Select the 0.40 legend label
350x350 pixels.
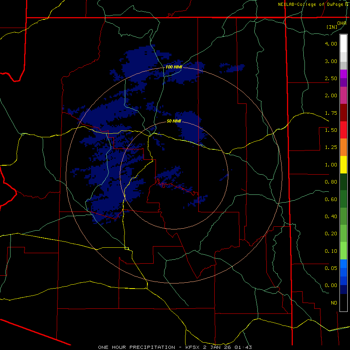(x=331, y=217)
